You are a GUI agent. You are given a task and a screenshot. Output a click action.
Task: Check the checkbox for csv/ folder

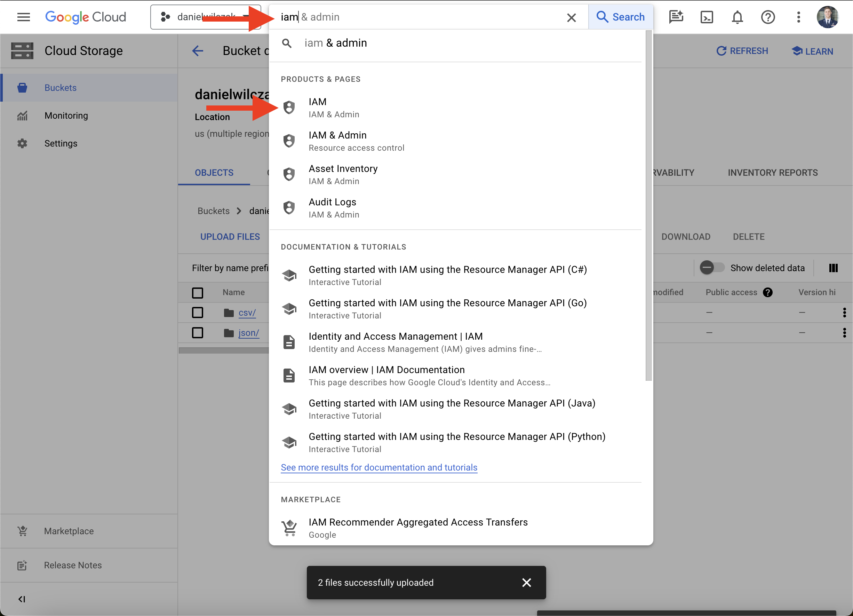pyautogui.click(x=198, y=313)
